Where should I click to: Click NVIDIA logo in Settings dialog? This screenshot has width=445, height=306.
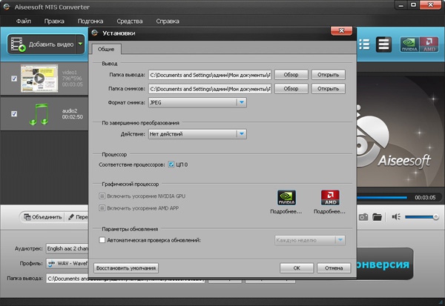286,197
